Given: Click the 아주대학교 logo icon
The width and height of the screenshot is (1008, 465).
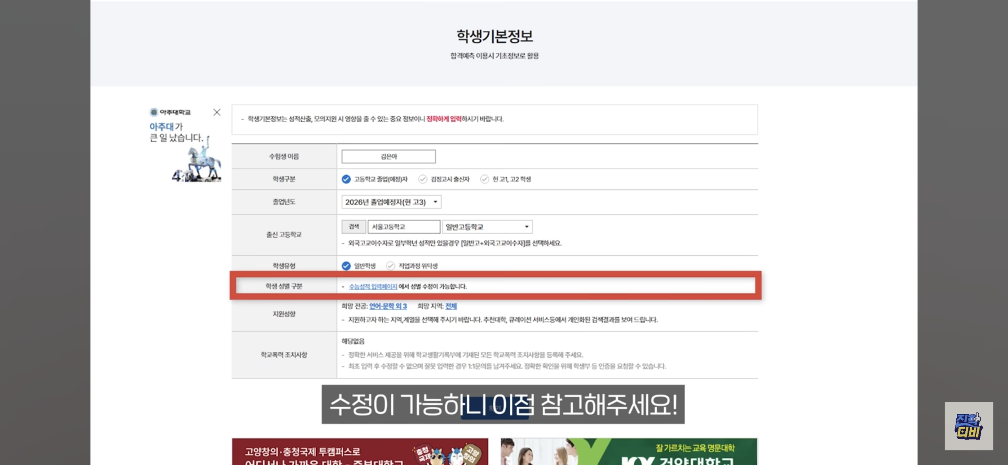Looking at the screenshot, I should click(154, 112).
